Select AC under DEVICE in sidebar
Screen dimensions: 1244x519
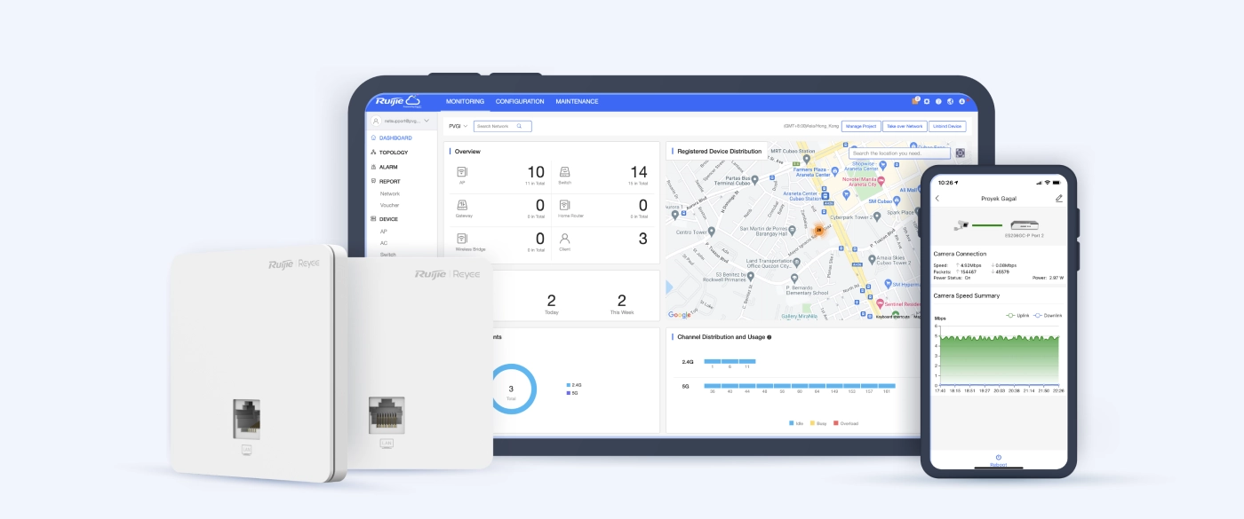click(384, 243)
